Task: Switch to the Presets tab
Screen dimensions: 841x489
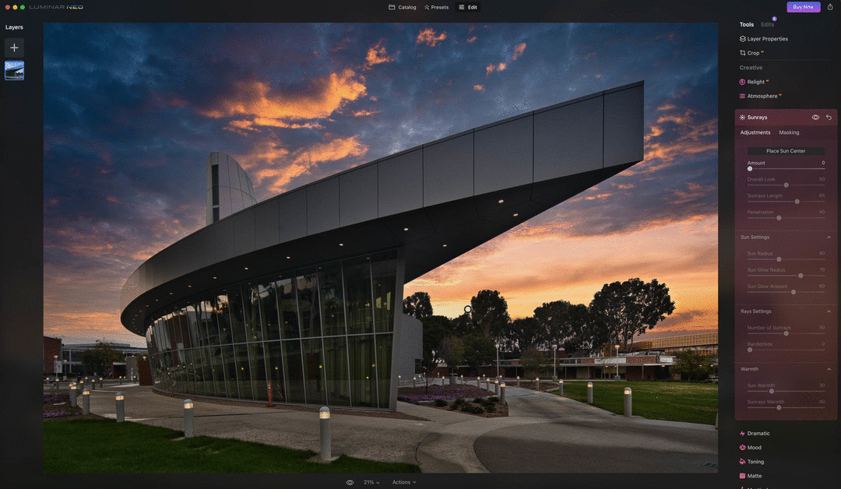Action: (x=436, y=7)
